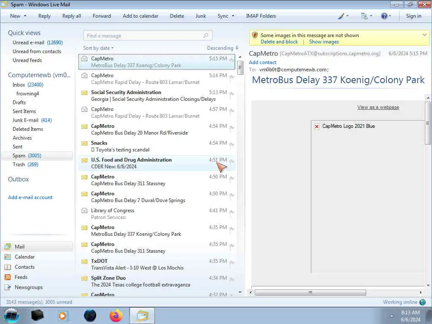The height and width of the screenshot is (324, 432).
Task: Open the Unread e-mail quick view
Action: [38, 43]
